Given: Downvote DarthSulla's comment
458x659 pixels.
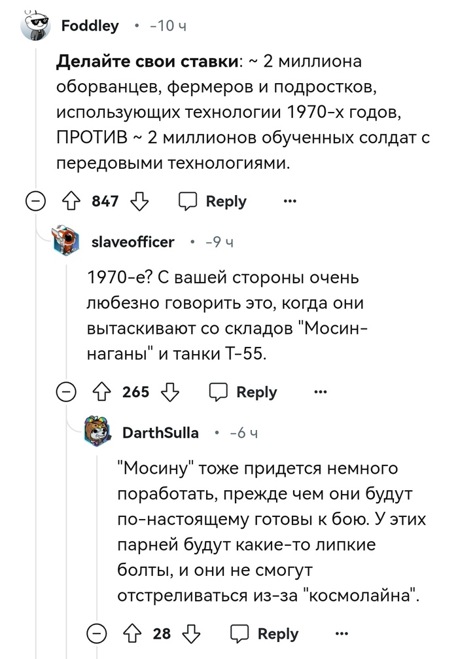Looking at the screenshot, I should 192,633.
